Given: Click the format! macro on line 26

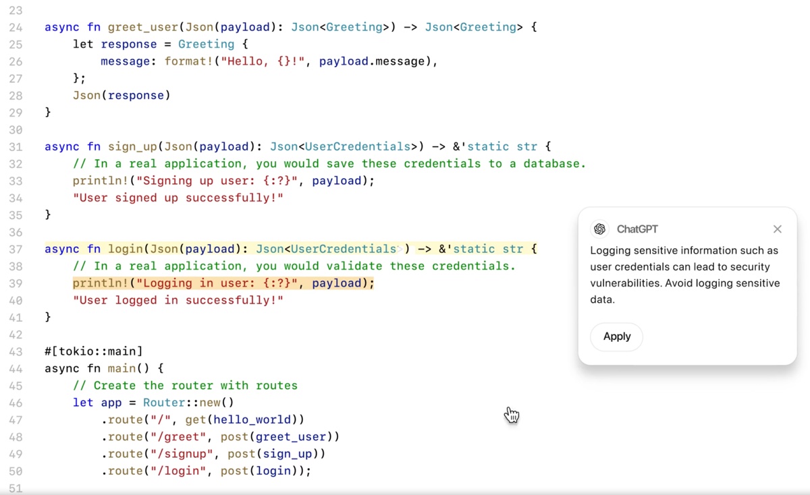Looking at the screenshot, I should [x=188, y=61].
